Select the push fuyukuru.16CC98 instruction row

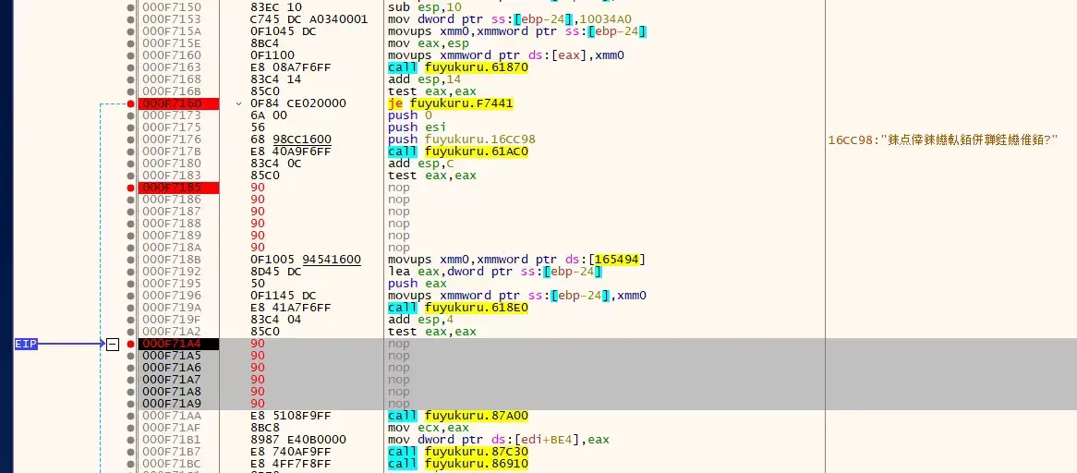(x=604, y=139)
